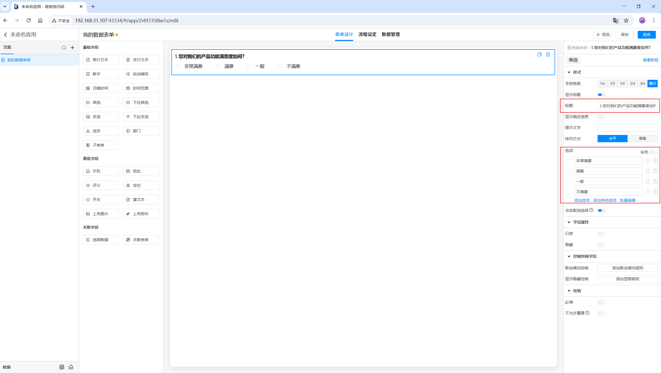The height and width of the screenshot is (373, 661).
Task: Toggle the 显示标题 switch off
Action: pyautogui.click(x=601, y=95)
